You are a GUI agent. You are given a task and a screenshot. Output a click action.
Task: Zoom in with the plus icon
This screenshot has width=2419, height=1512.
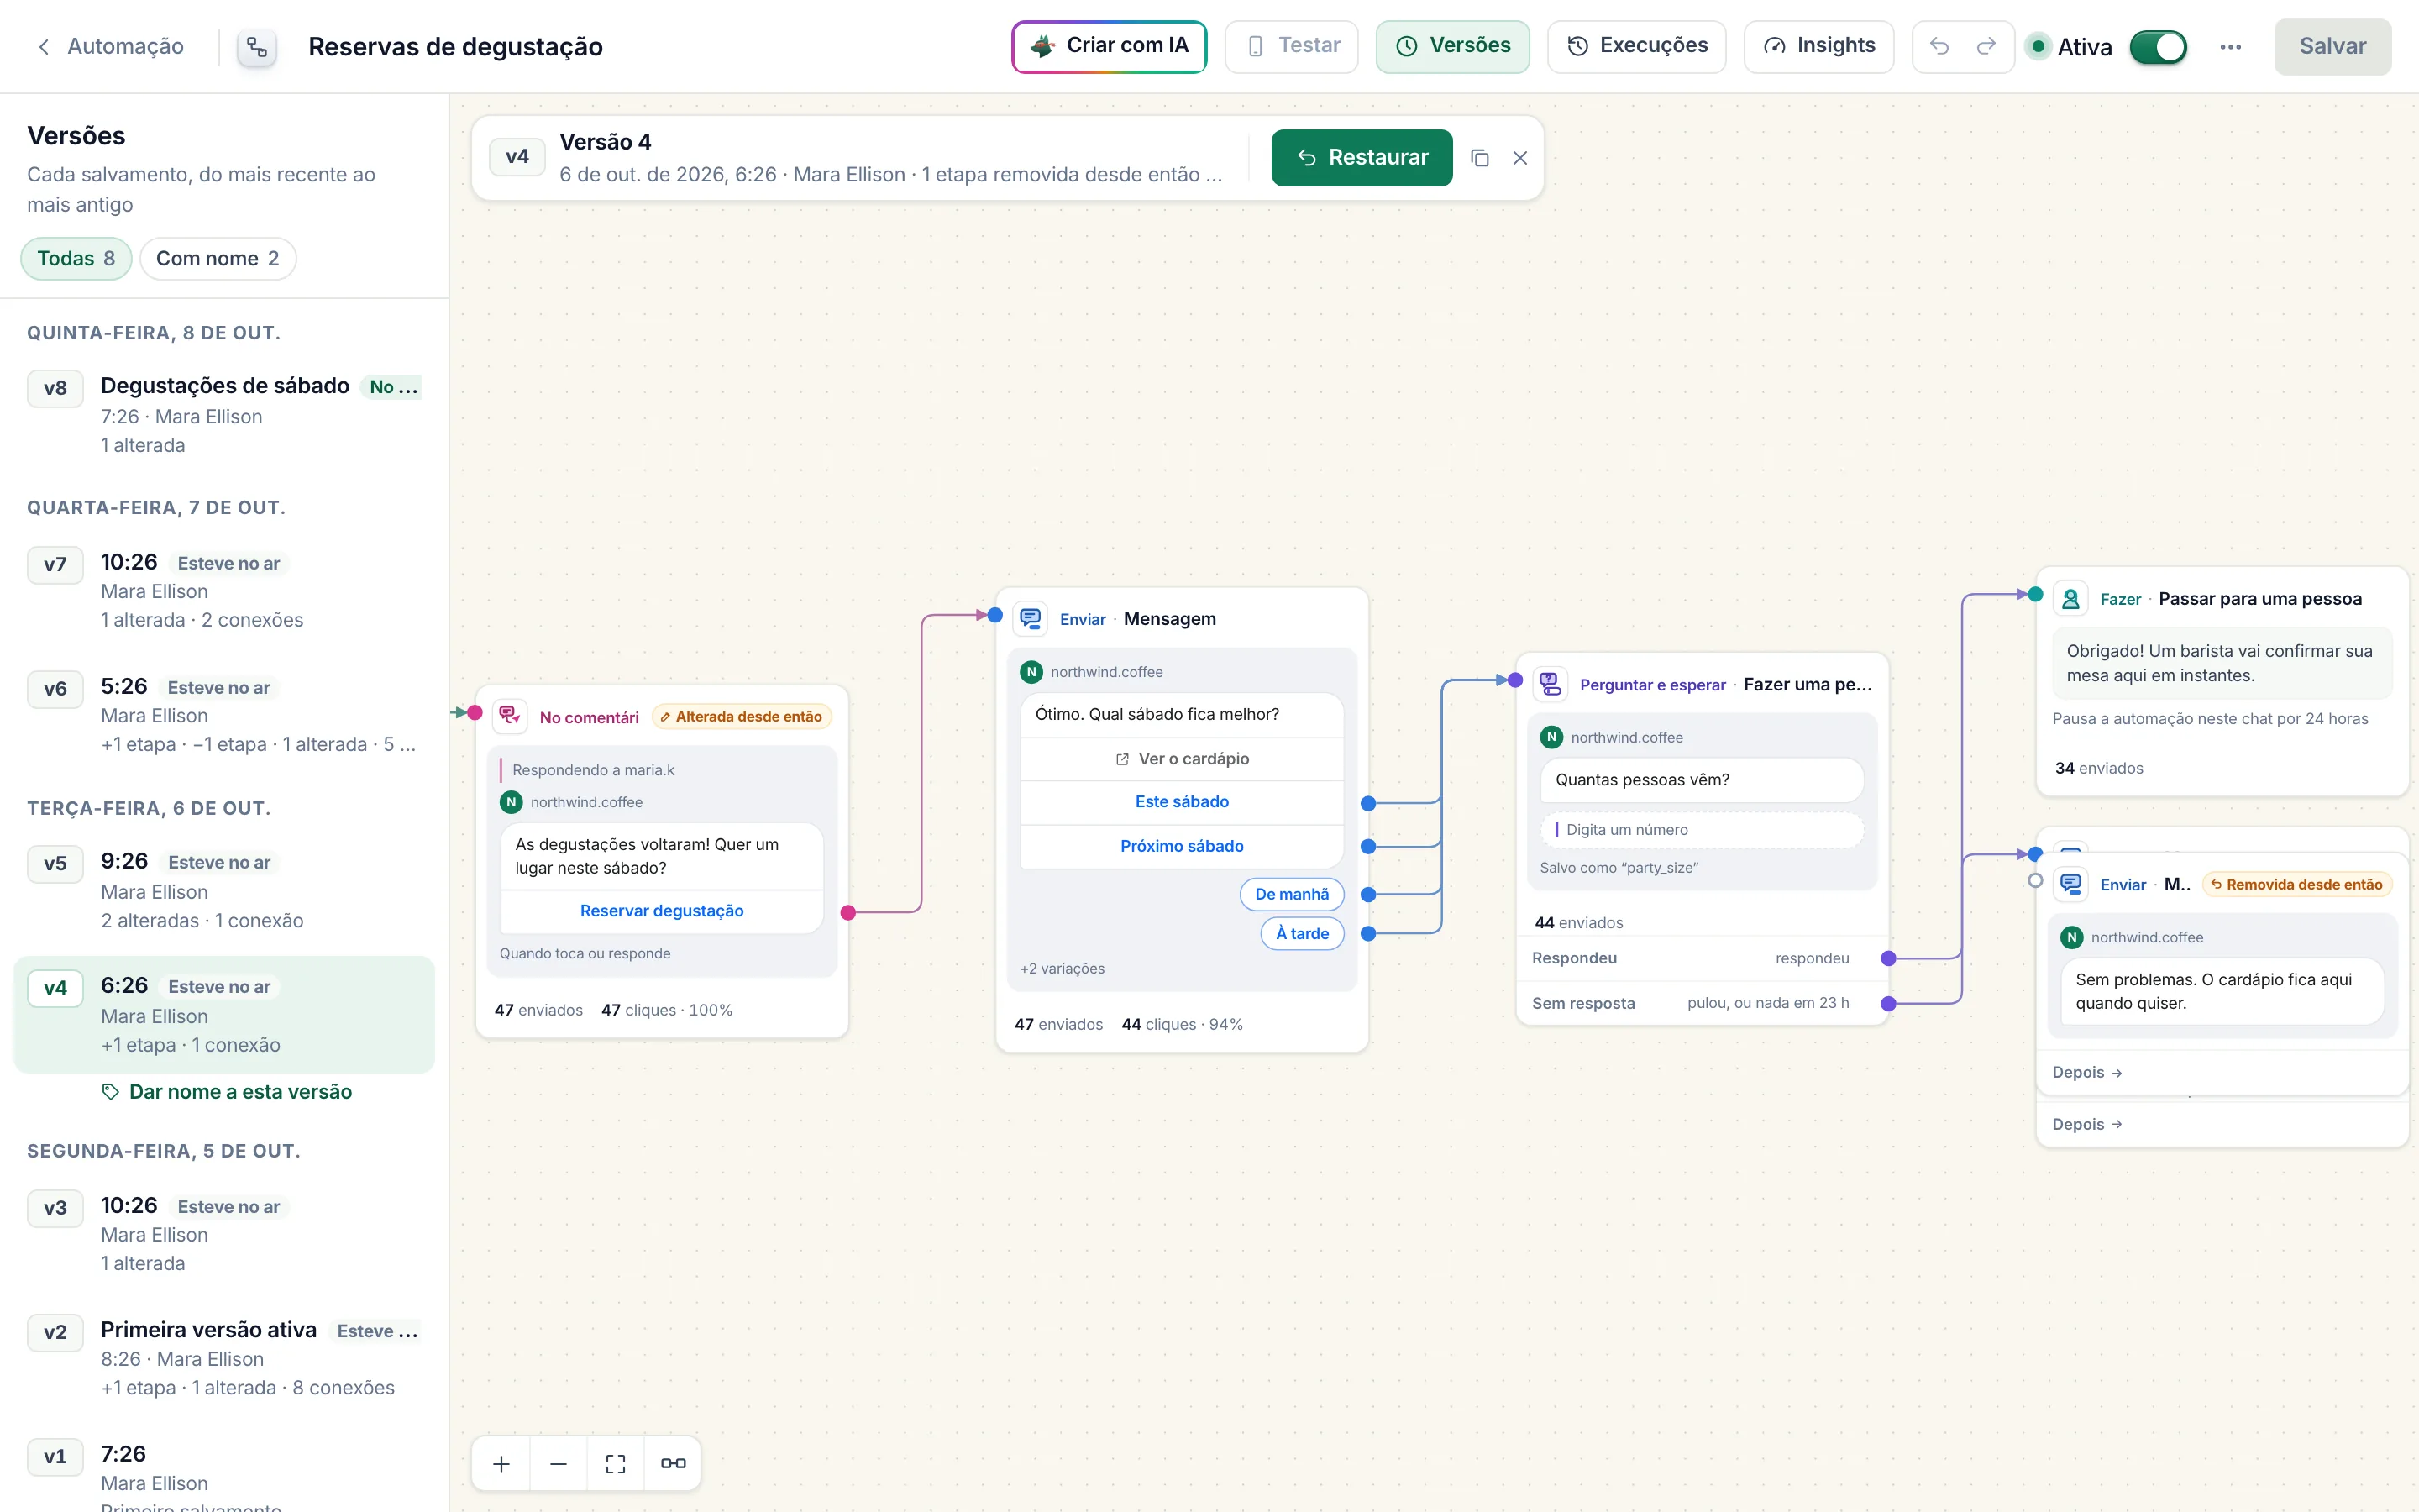click(501, 1464)
